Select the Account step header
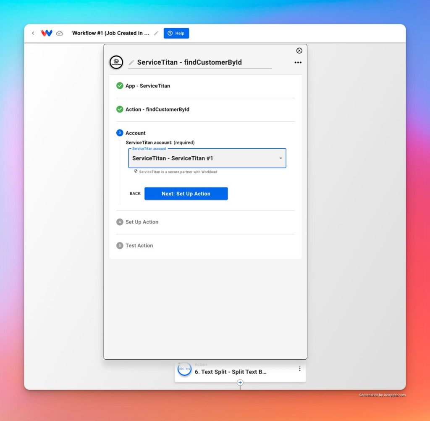The width and height of the screenshot is (430, 421). 136,133
